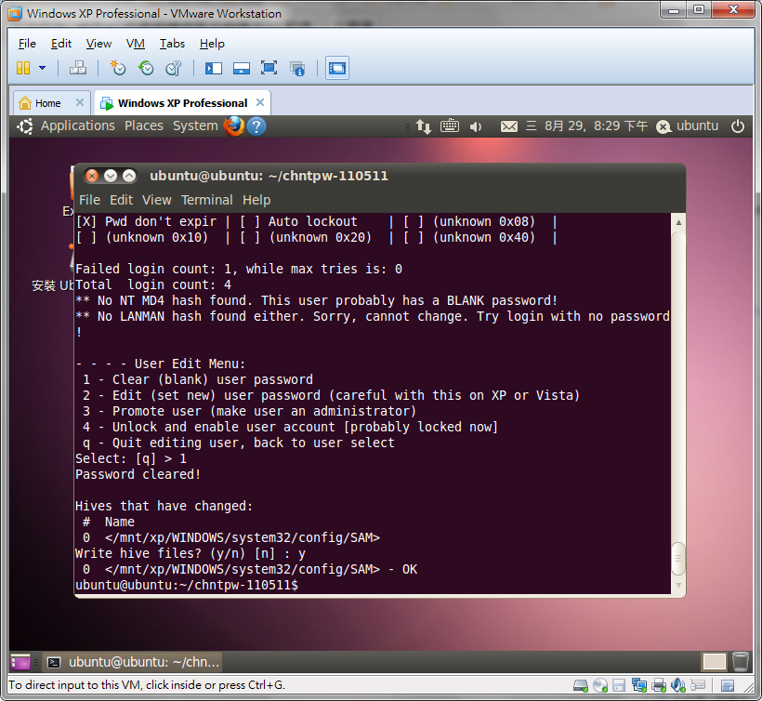Open the VMware Edit menu
The width and height of the screenshot is (762, 701).
point(61,44)
